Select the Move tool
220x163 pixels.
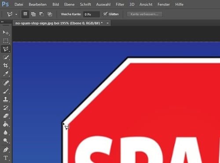click(x=6, y=33)
